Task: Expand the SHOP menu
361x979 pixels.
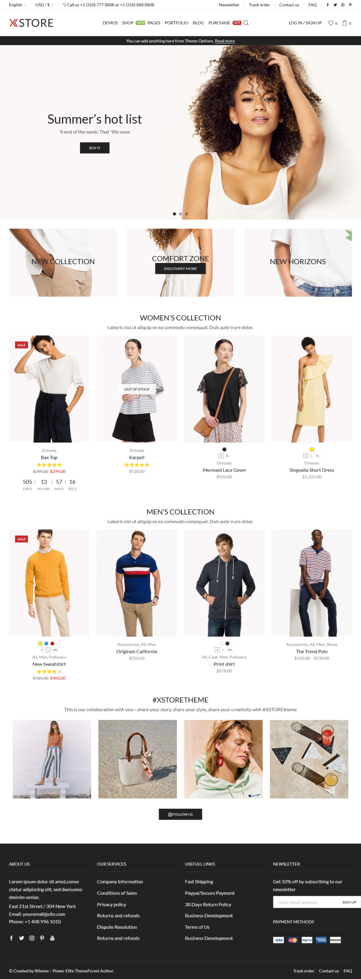Action: tap(128, 23)
